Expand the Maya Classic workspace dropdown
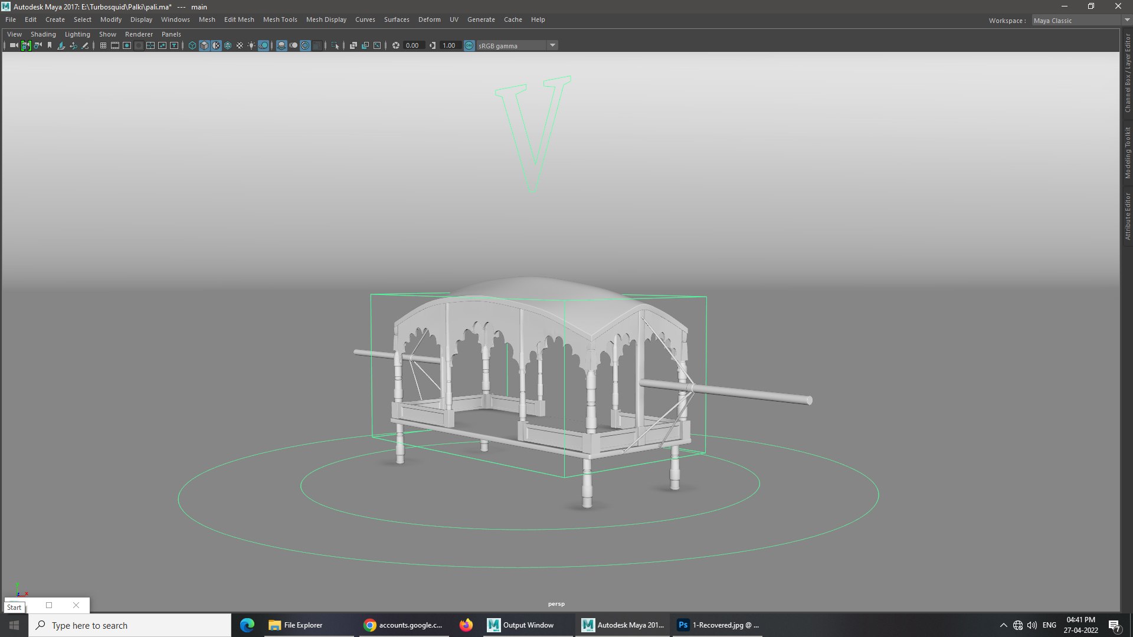Screen dimensions: 1133x637 point(1127,20)
